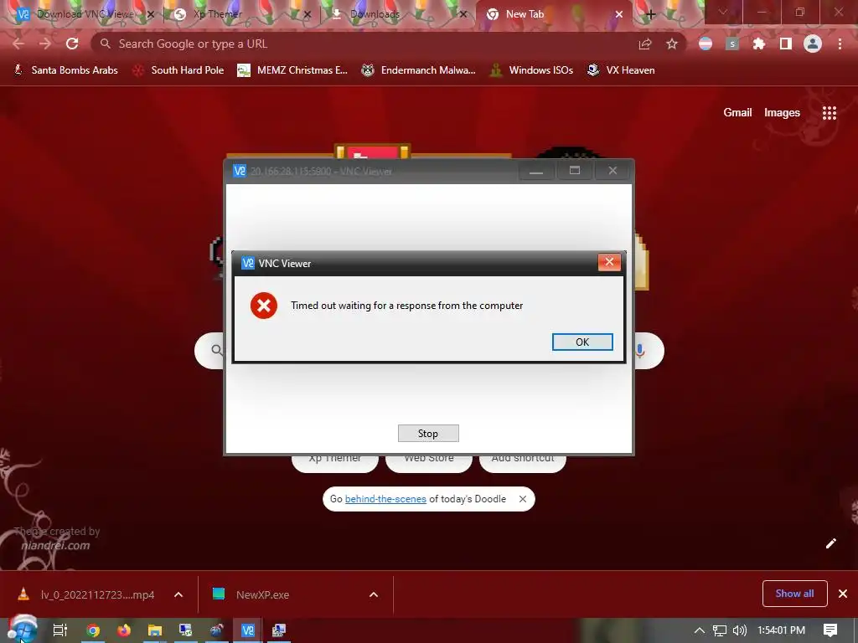Expand options for NewXP.exe download

pos(374,594)
